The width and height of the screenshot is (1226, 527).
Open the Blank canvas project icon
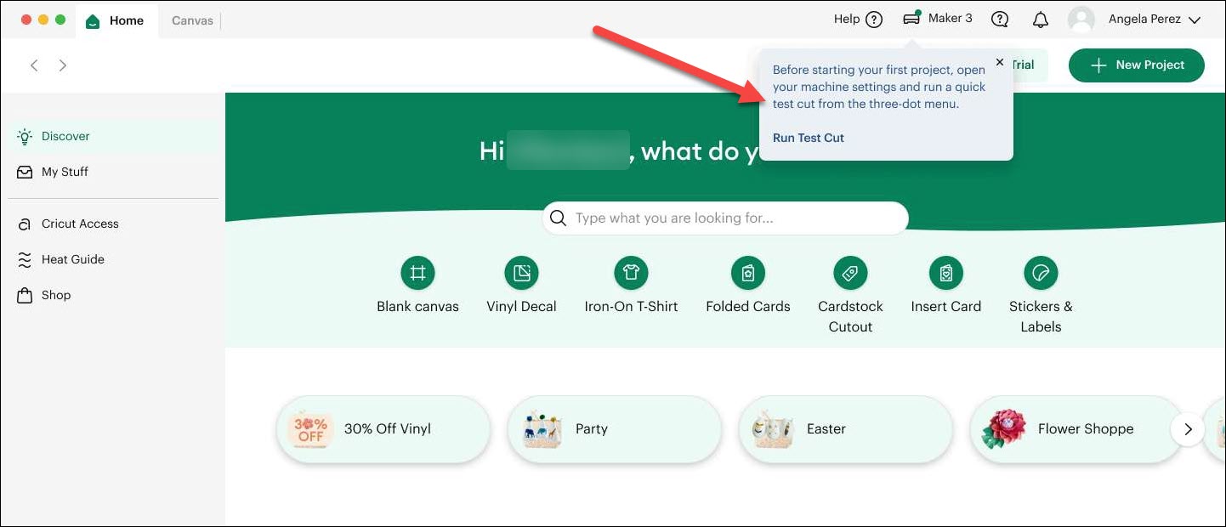point(417,273)
